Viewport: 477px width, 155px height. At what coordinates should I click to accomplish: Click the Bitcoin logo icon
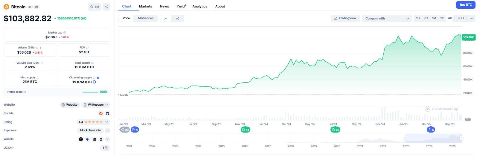coord(6,7)
